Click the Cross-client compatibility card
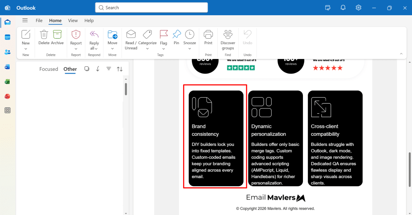Viewport: 412px width, 215px height. [x=335, y=138]
